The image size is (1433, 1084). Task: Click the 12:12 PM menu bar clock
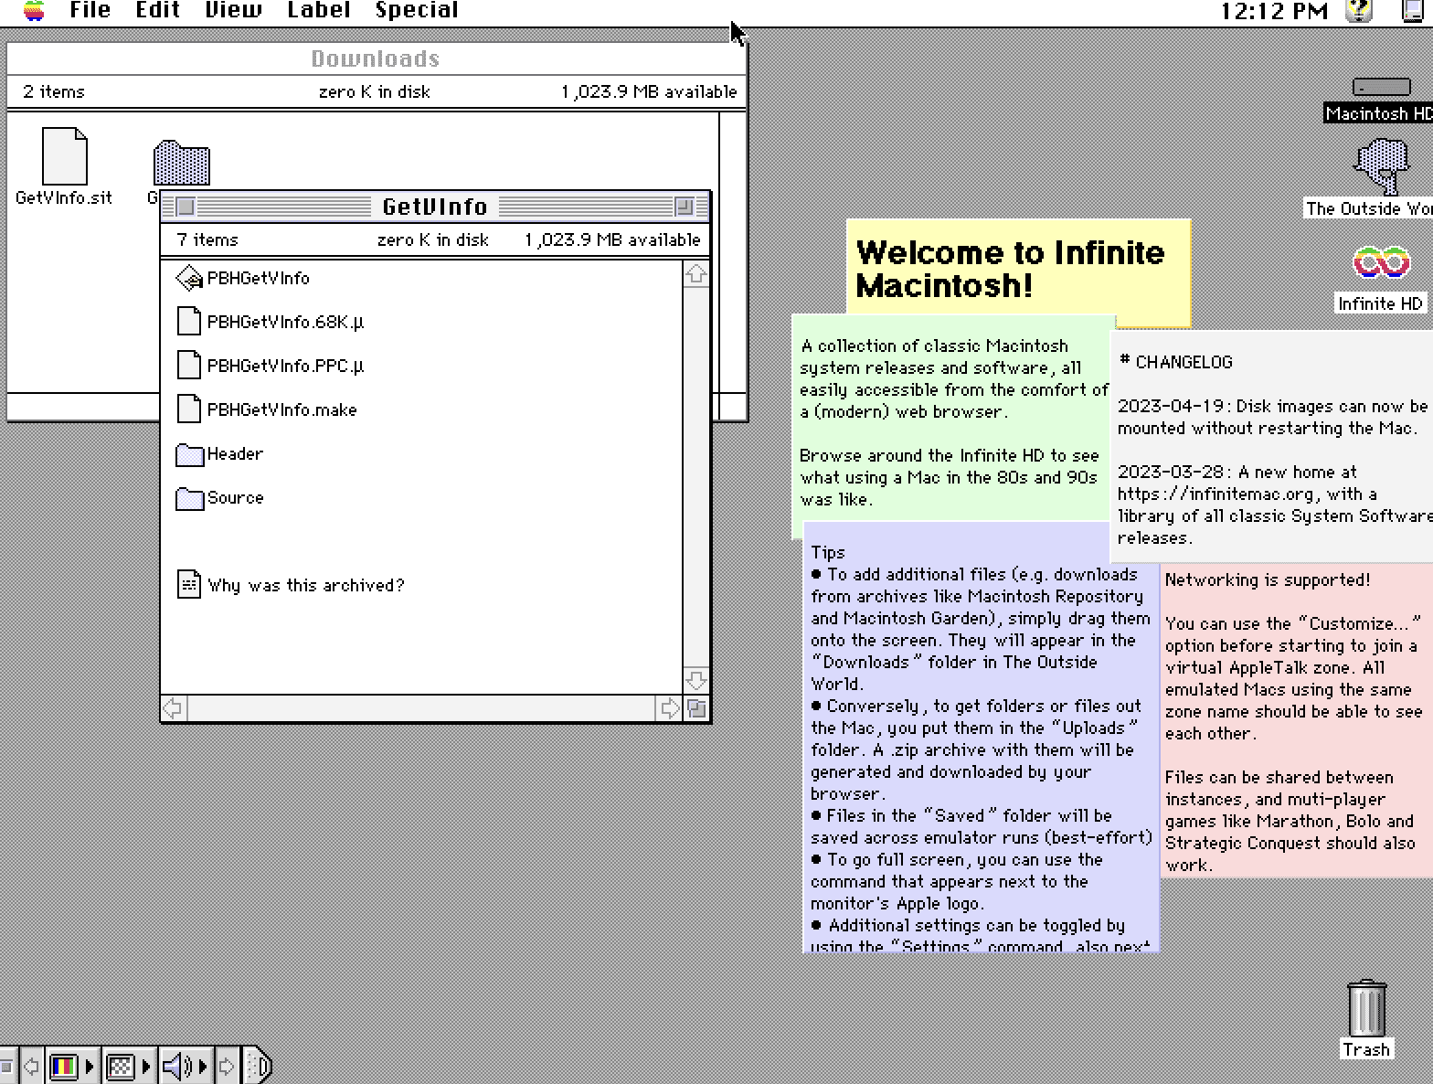point(1274,11)
